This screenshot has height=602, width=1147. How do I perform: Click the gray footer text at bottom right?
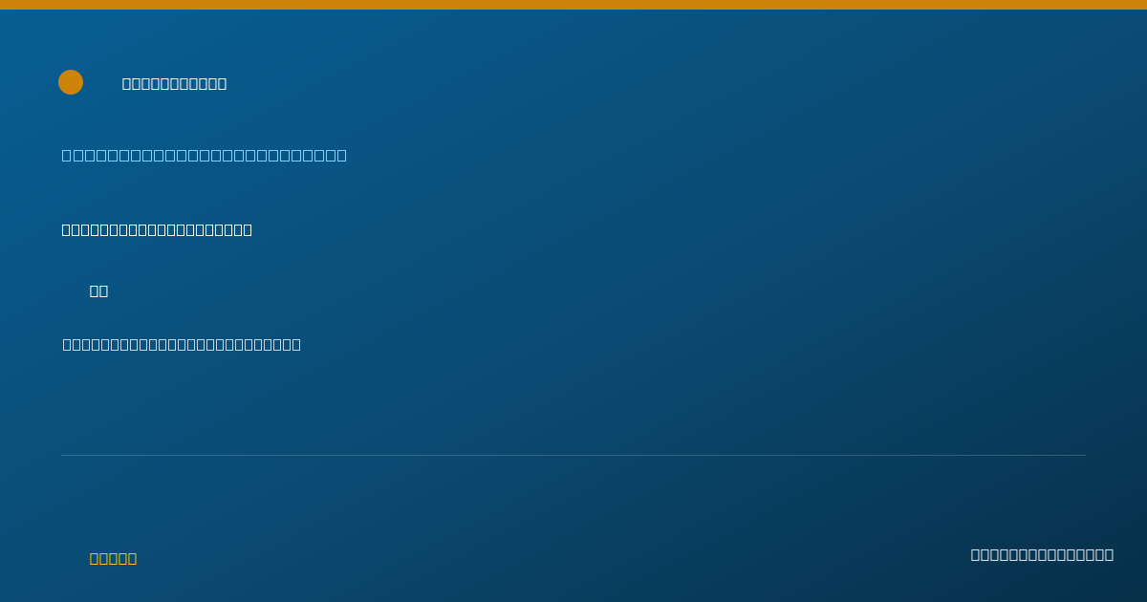click(1042, 554)
